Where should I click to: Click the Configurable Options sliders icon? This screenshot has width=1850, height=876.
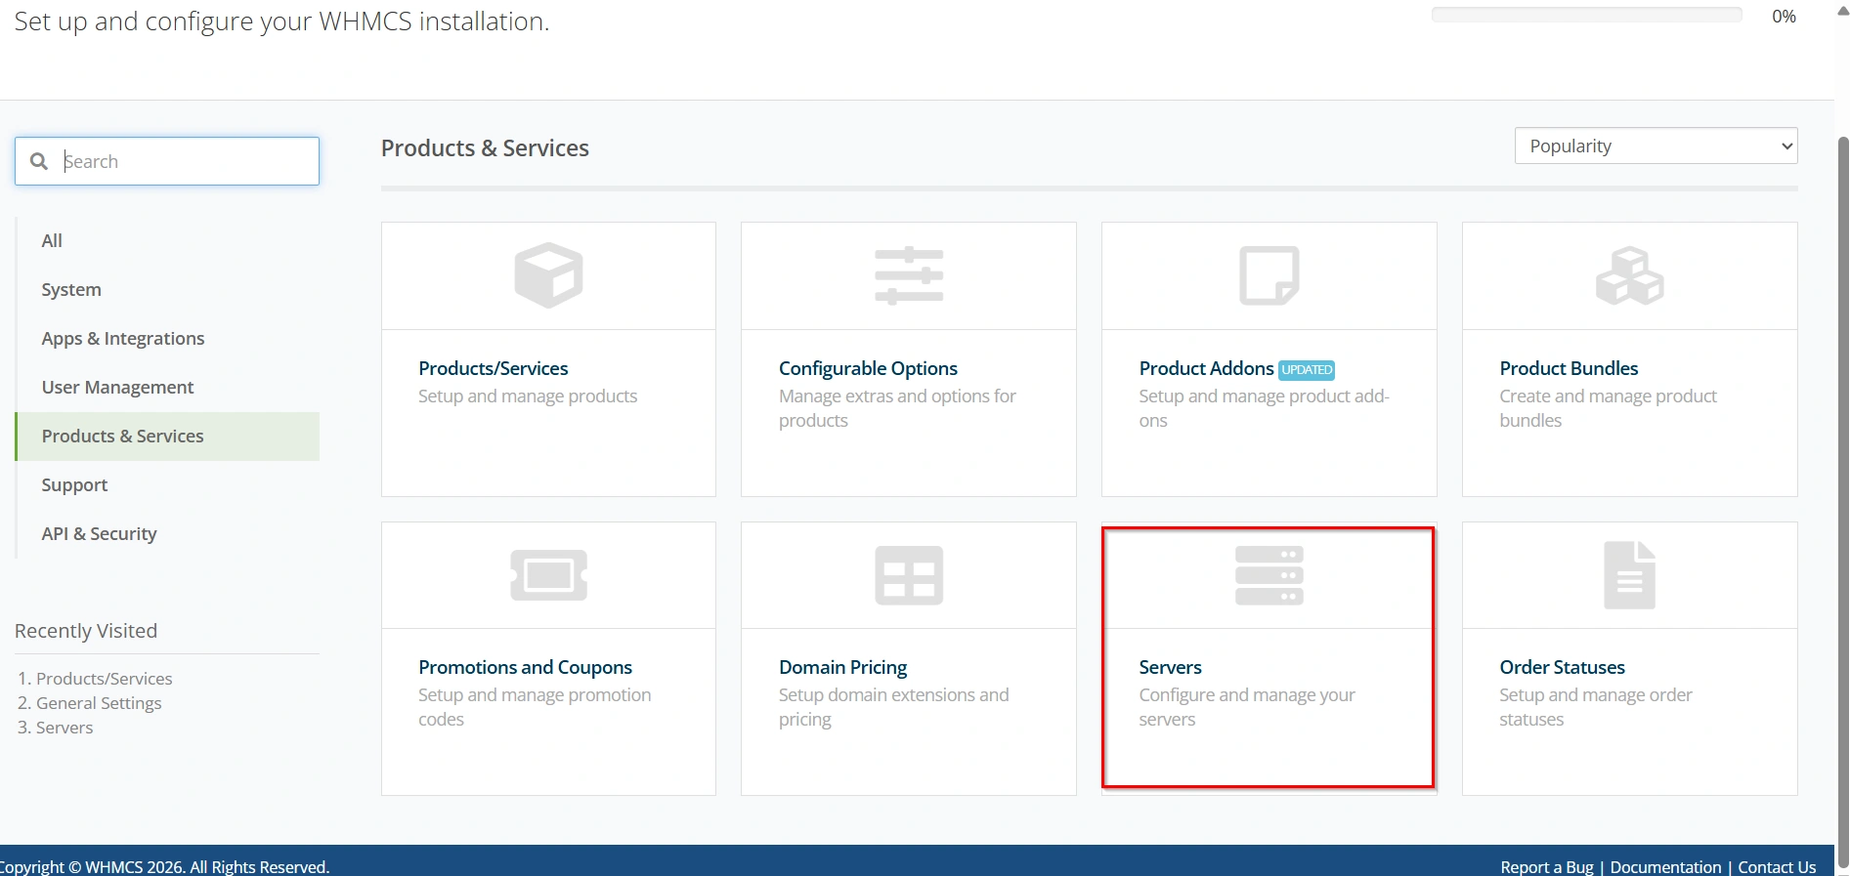pyautogui.click(x=909, y=275)
